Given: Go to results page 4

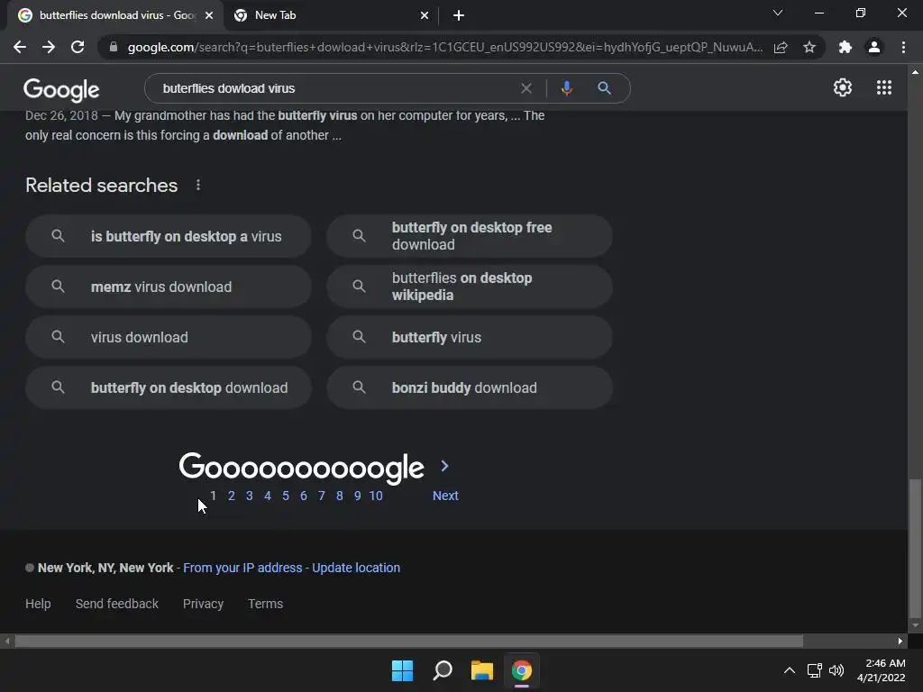Looking at the screenshot, I should click(268, 496).
